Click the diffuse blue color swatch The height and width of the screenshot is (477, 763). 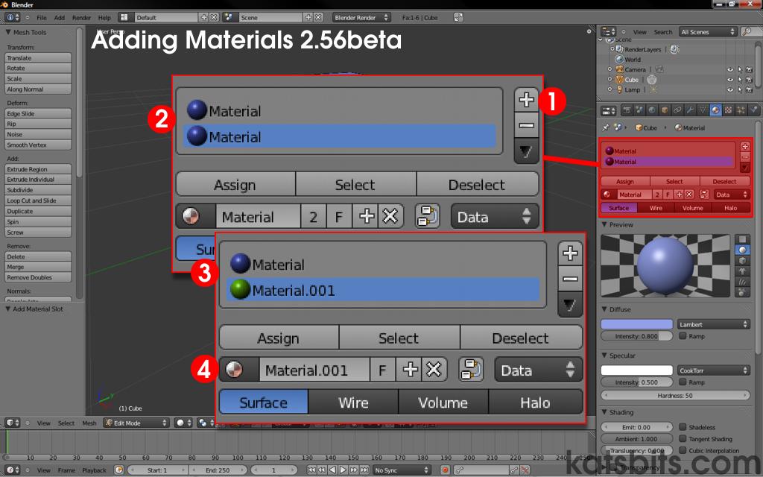[636, 324]
